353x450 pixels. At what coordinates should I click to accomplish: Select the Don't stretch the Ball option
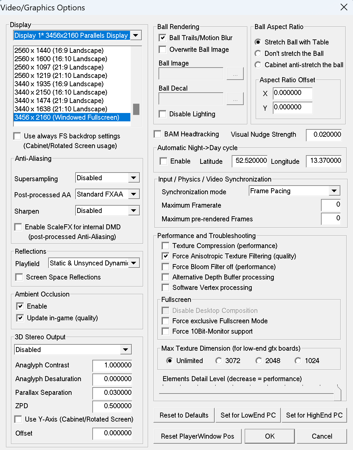point(258,53)
